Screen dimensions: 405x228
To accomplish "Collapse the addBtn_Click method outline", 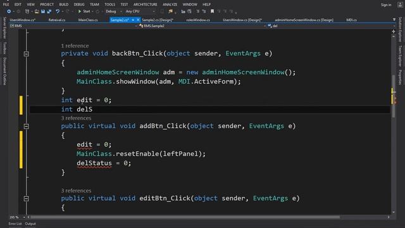I will [x=26, y=126].
